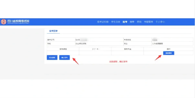Image resolution: width=195 pixels, height=98 pixels.
Task: Open the 查询 menu item
Action: click(139, 22)
